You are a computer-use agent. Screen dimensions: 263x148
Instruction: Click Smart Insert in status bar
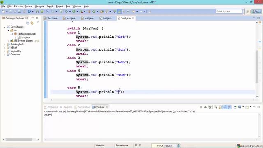point(122,146)
